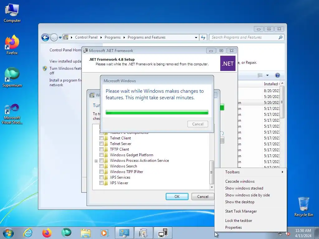Viewport: 319px width, 239px height.
Task: Expand breadcrumb arrow after Control Panel
Action: click(x=101, y=37)
